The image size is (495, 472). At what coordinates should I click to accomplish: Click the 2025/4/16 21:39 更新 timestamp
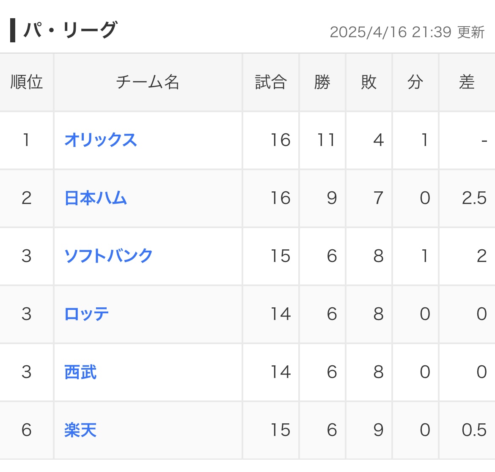(407, 32)
